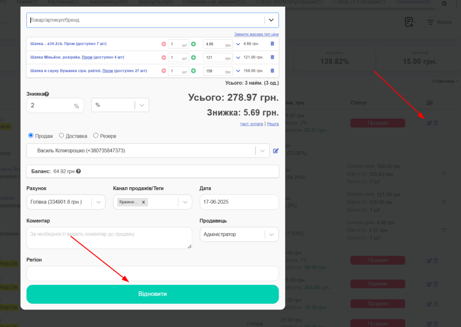Open price type chevron for 159 row
461x327 pixels.
pos(238,71)
